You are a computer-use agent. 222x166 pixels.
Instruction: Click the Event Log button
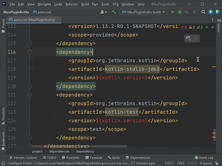(204, 158)
